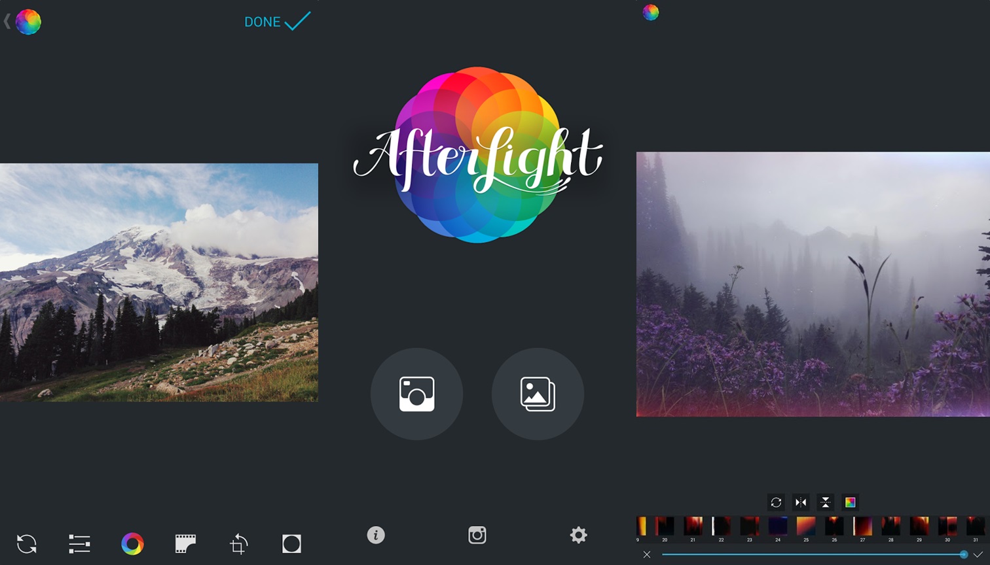Open the camera to take a photo

pyautogui.click(x=417, y=394)
